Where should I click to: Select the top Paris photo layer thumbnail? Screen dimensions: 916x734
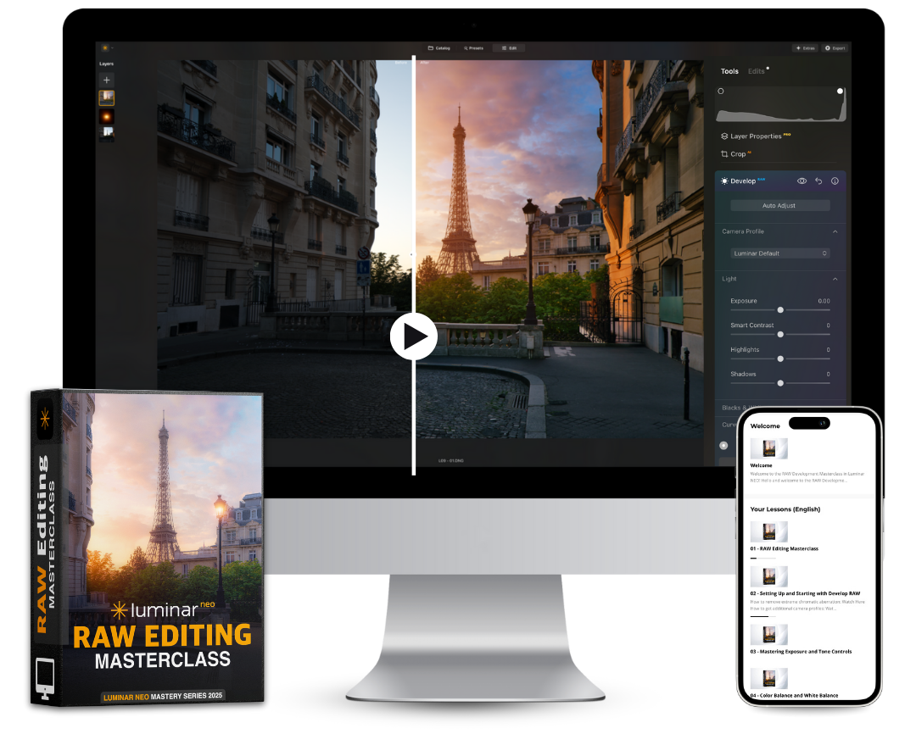tap(106, 97)
